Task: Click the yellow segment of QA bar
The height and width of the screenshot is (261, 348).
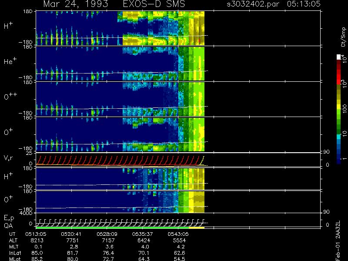Action: 197,228
